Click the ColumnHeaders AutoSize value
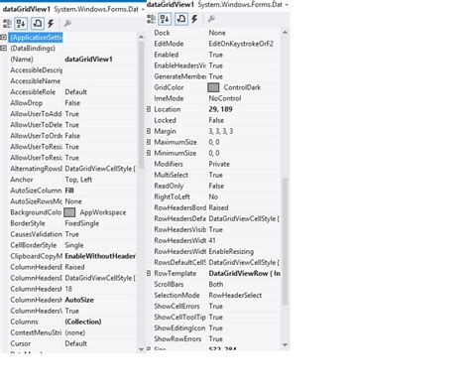Viewport: 470px width, 388px height. coord(79,300)
